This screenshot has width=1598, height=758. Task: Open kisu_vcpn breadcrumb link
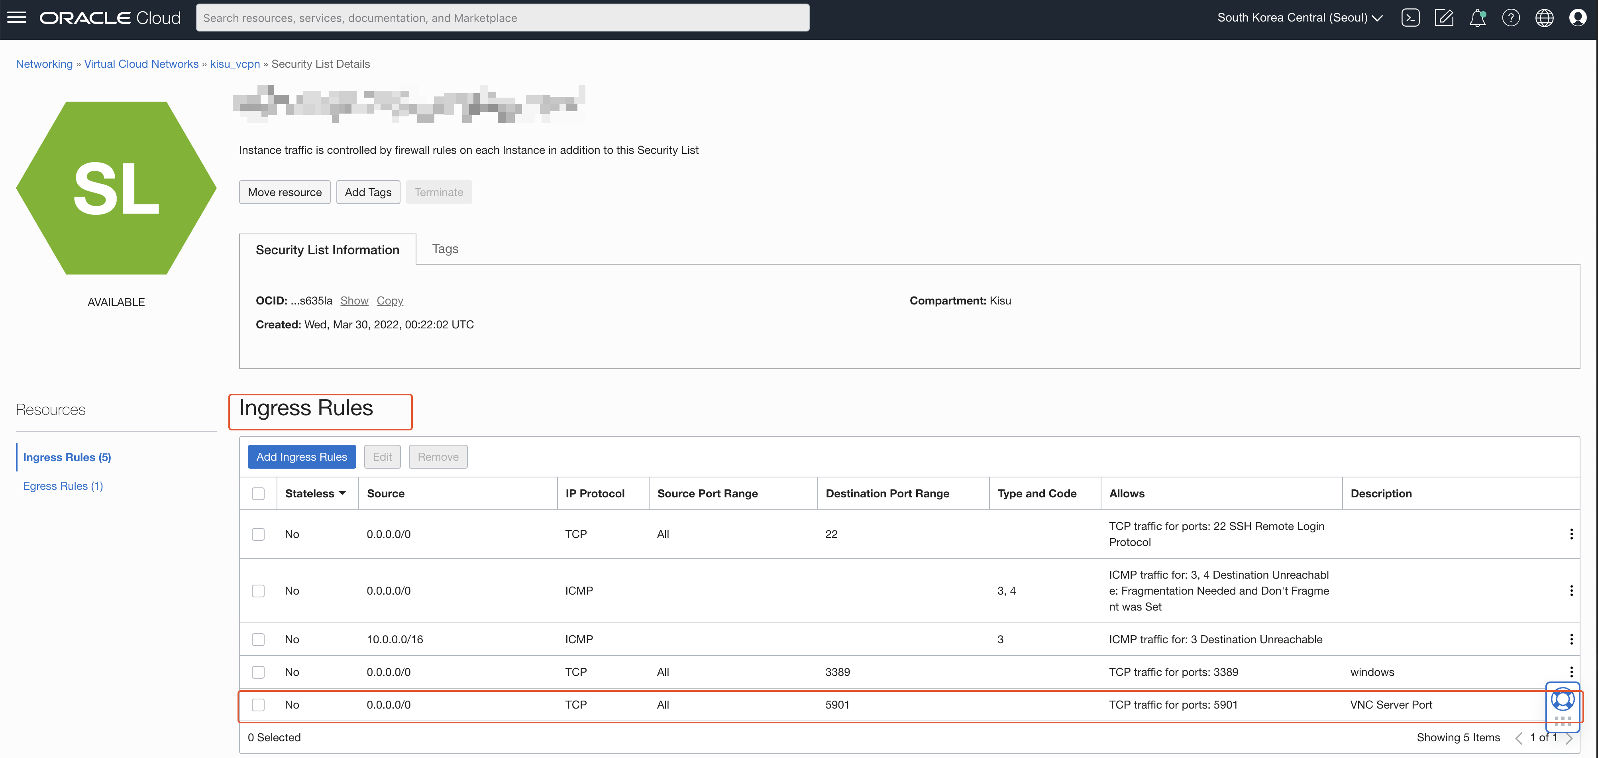coord(235,64)
